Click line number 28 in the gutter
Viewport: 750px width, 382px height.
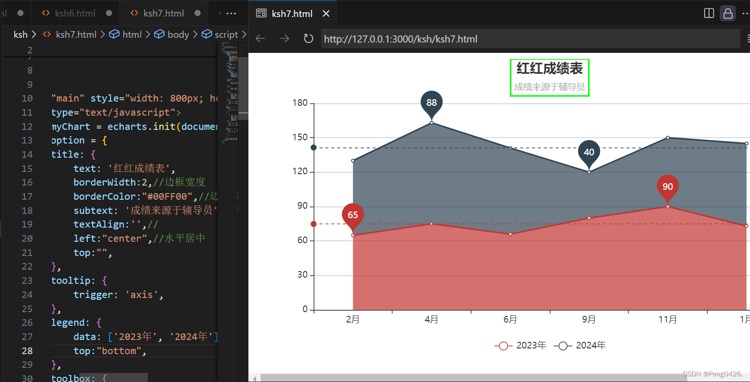pyautogui.click(x=27, y=351)
